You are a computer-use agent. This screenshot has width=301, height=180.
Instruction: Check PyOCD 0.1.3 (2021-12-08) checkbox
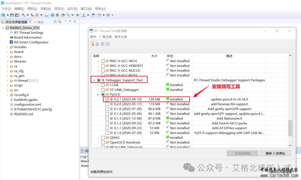click(x=107, y=119)
